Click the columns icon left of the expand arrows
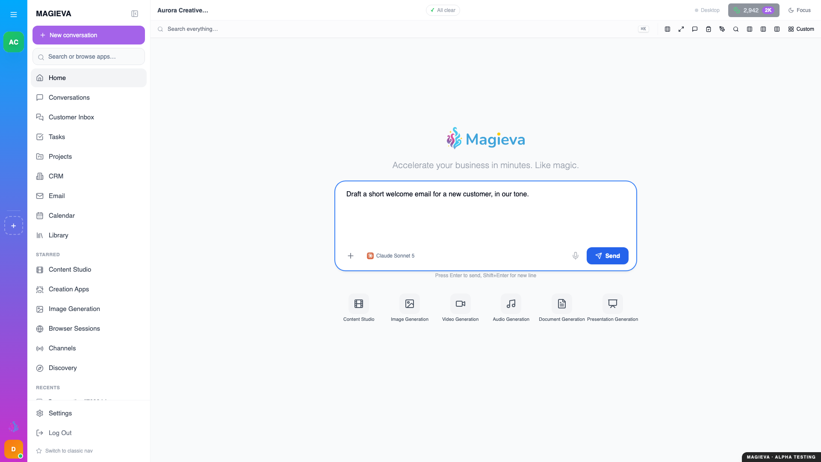The height and width of the screenshot is (462, 821). (x=667, y=29)
